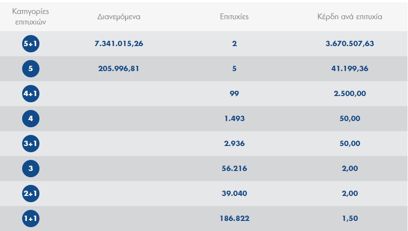Image resolution: width=408 pixels, height=231 pixels.
Task: Click the 1,50 prize amount
Action: (350, 219)
